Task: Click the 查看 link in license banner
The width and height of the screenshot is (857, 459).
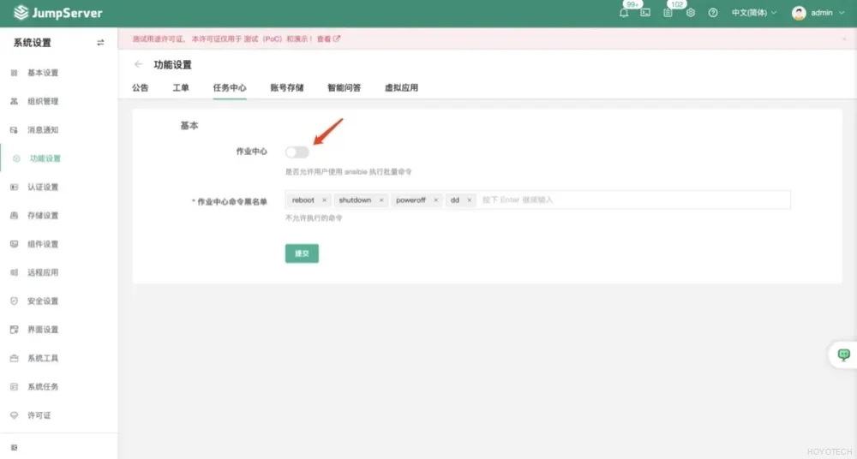Action: coord(327,39)
